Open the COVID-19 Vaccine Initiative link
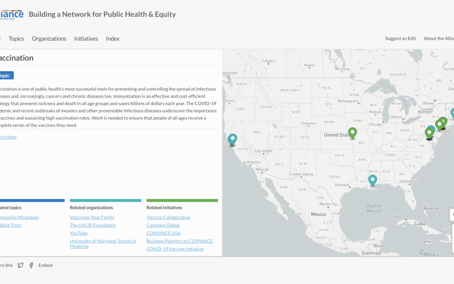 [x=175, y=249]
